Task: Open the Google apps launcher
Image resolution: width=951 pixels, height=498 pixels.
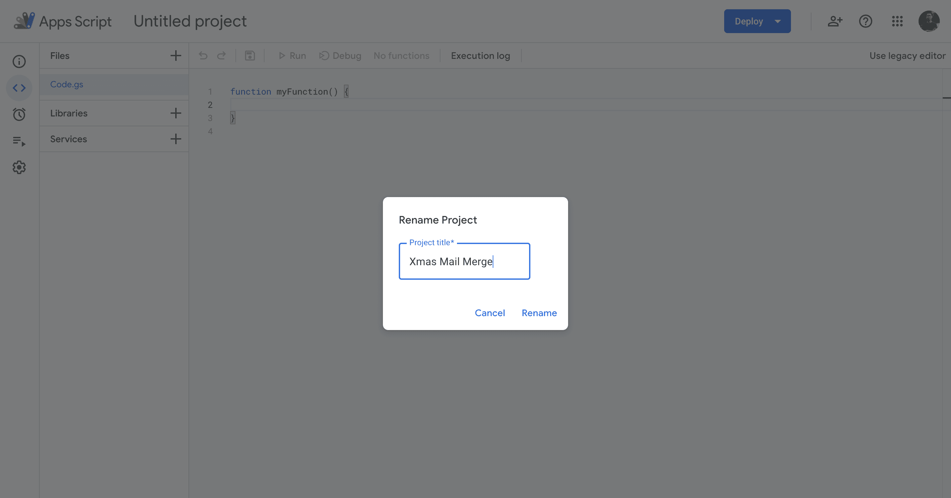Action: [x=897, y=21]
